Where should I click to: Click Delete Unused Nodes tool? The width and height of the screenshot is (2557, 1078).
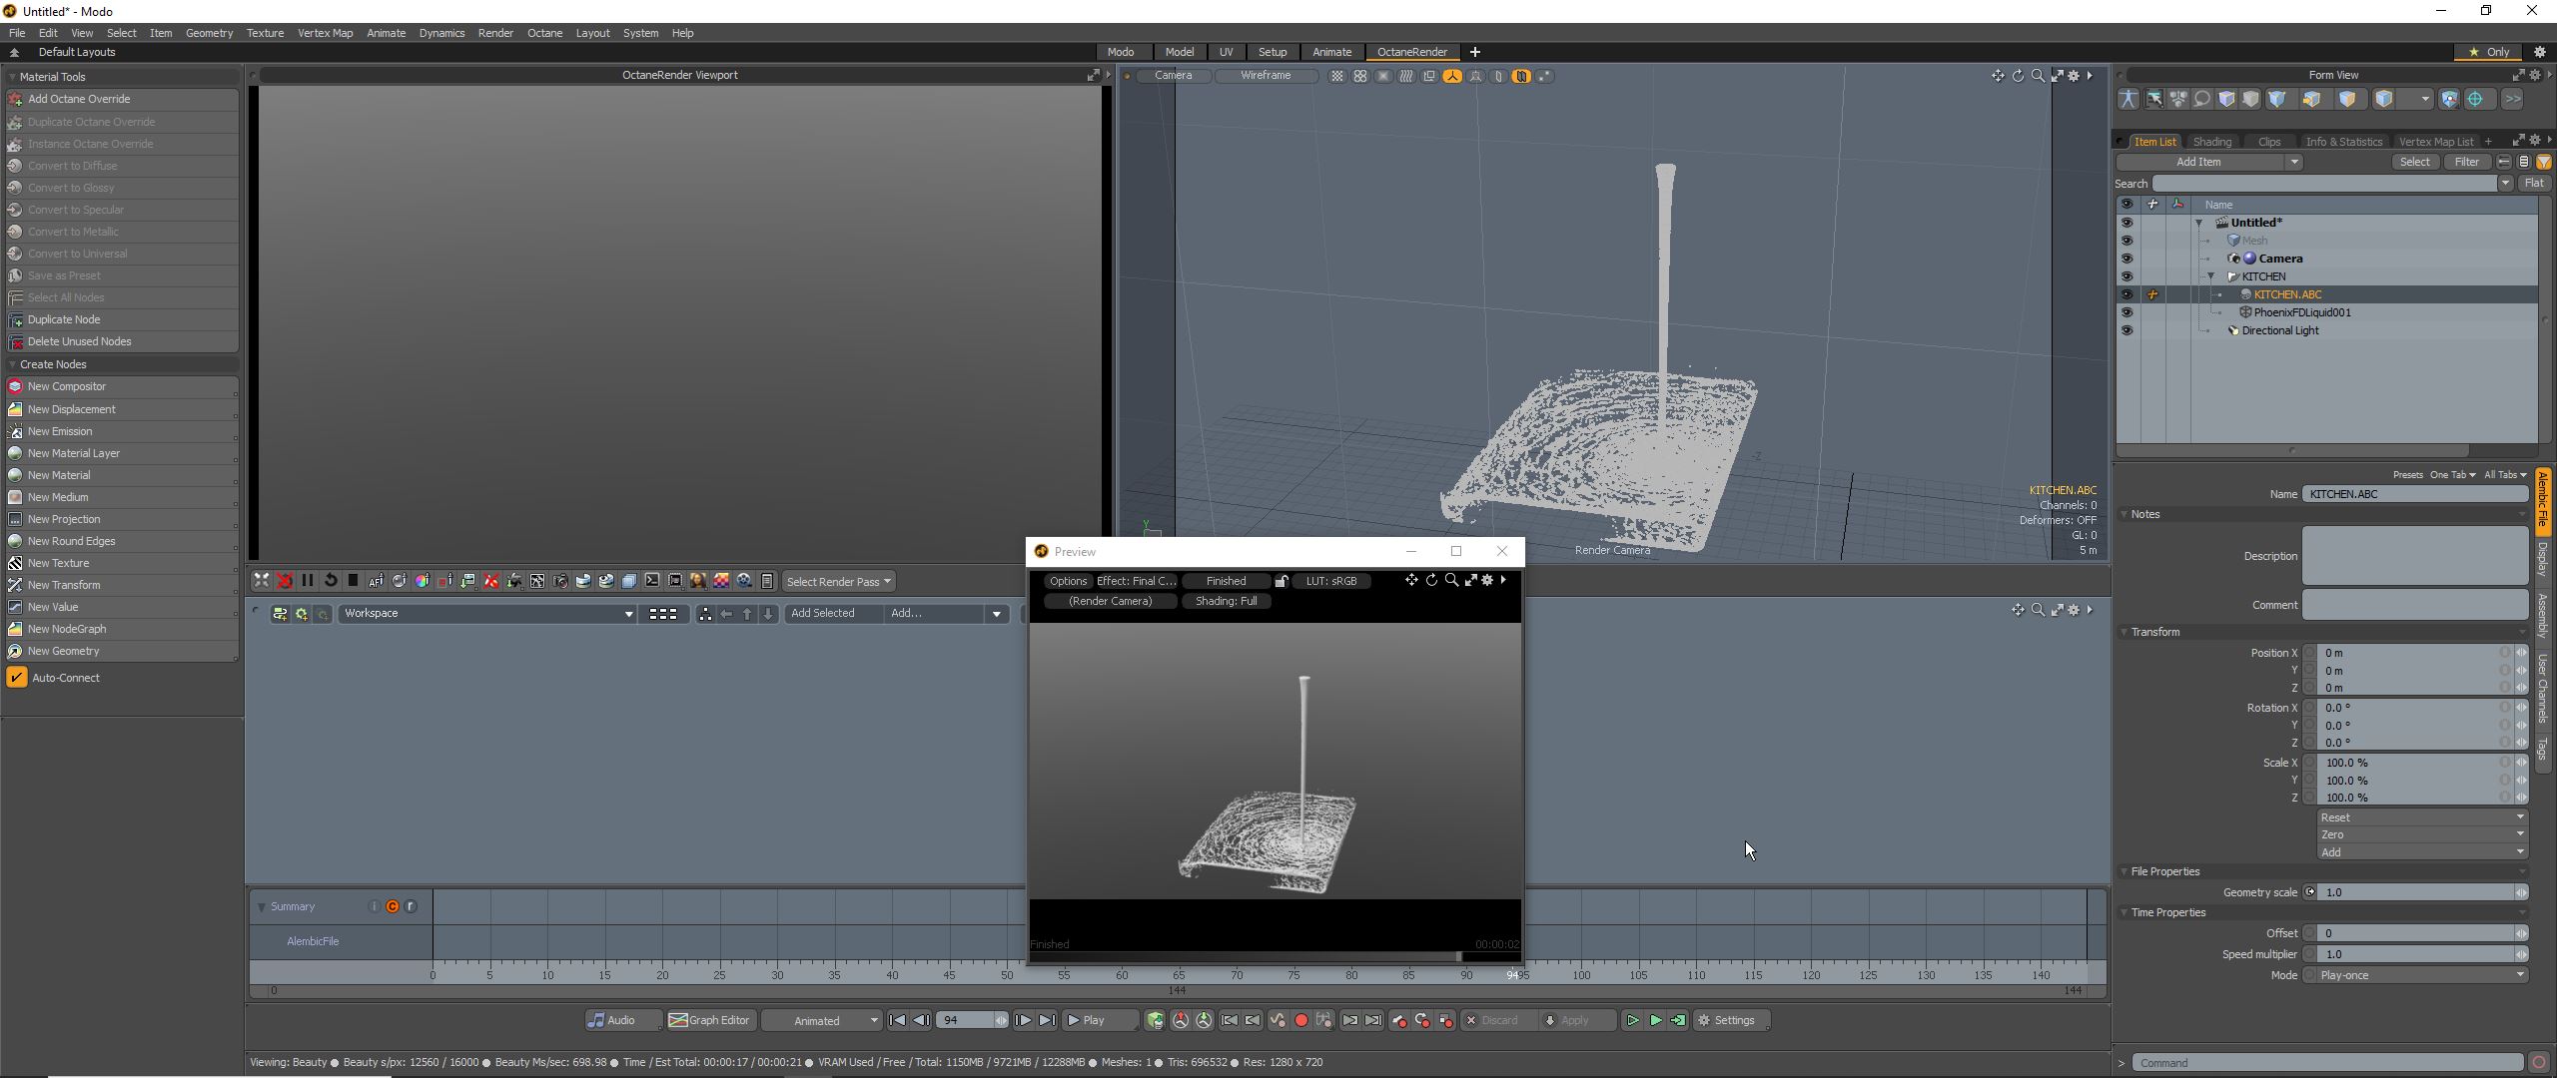pyautogui.click(x=80, y=341)
